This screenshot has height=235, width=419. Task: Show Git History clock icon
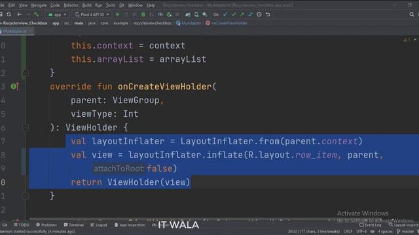(259, 14)
